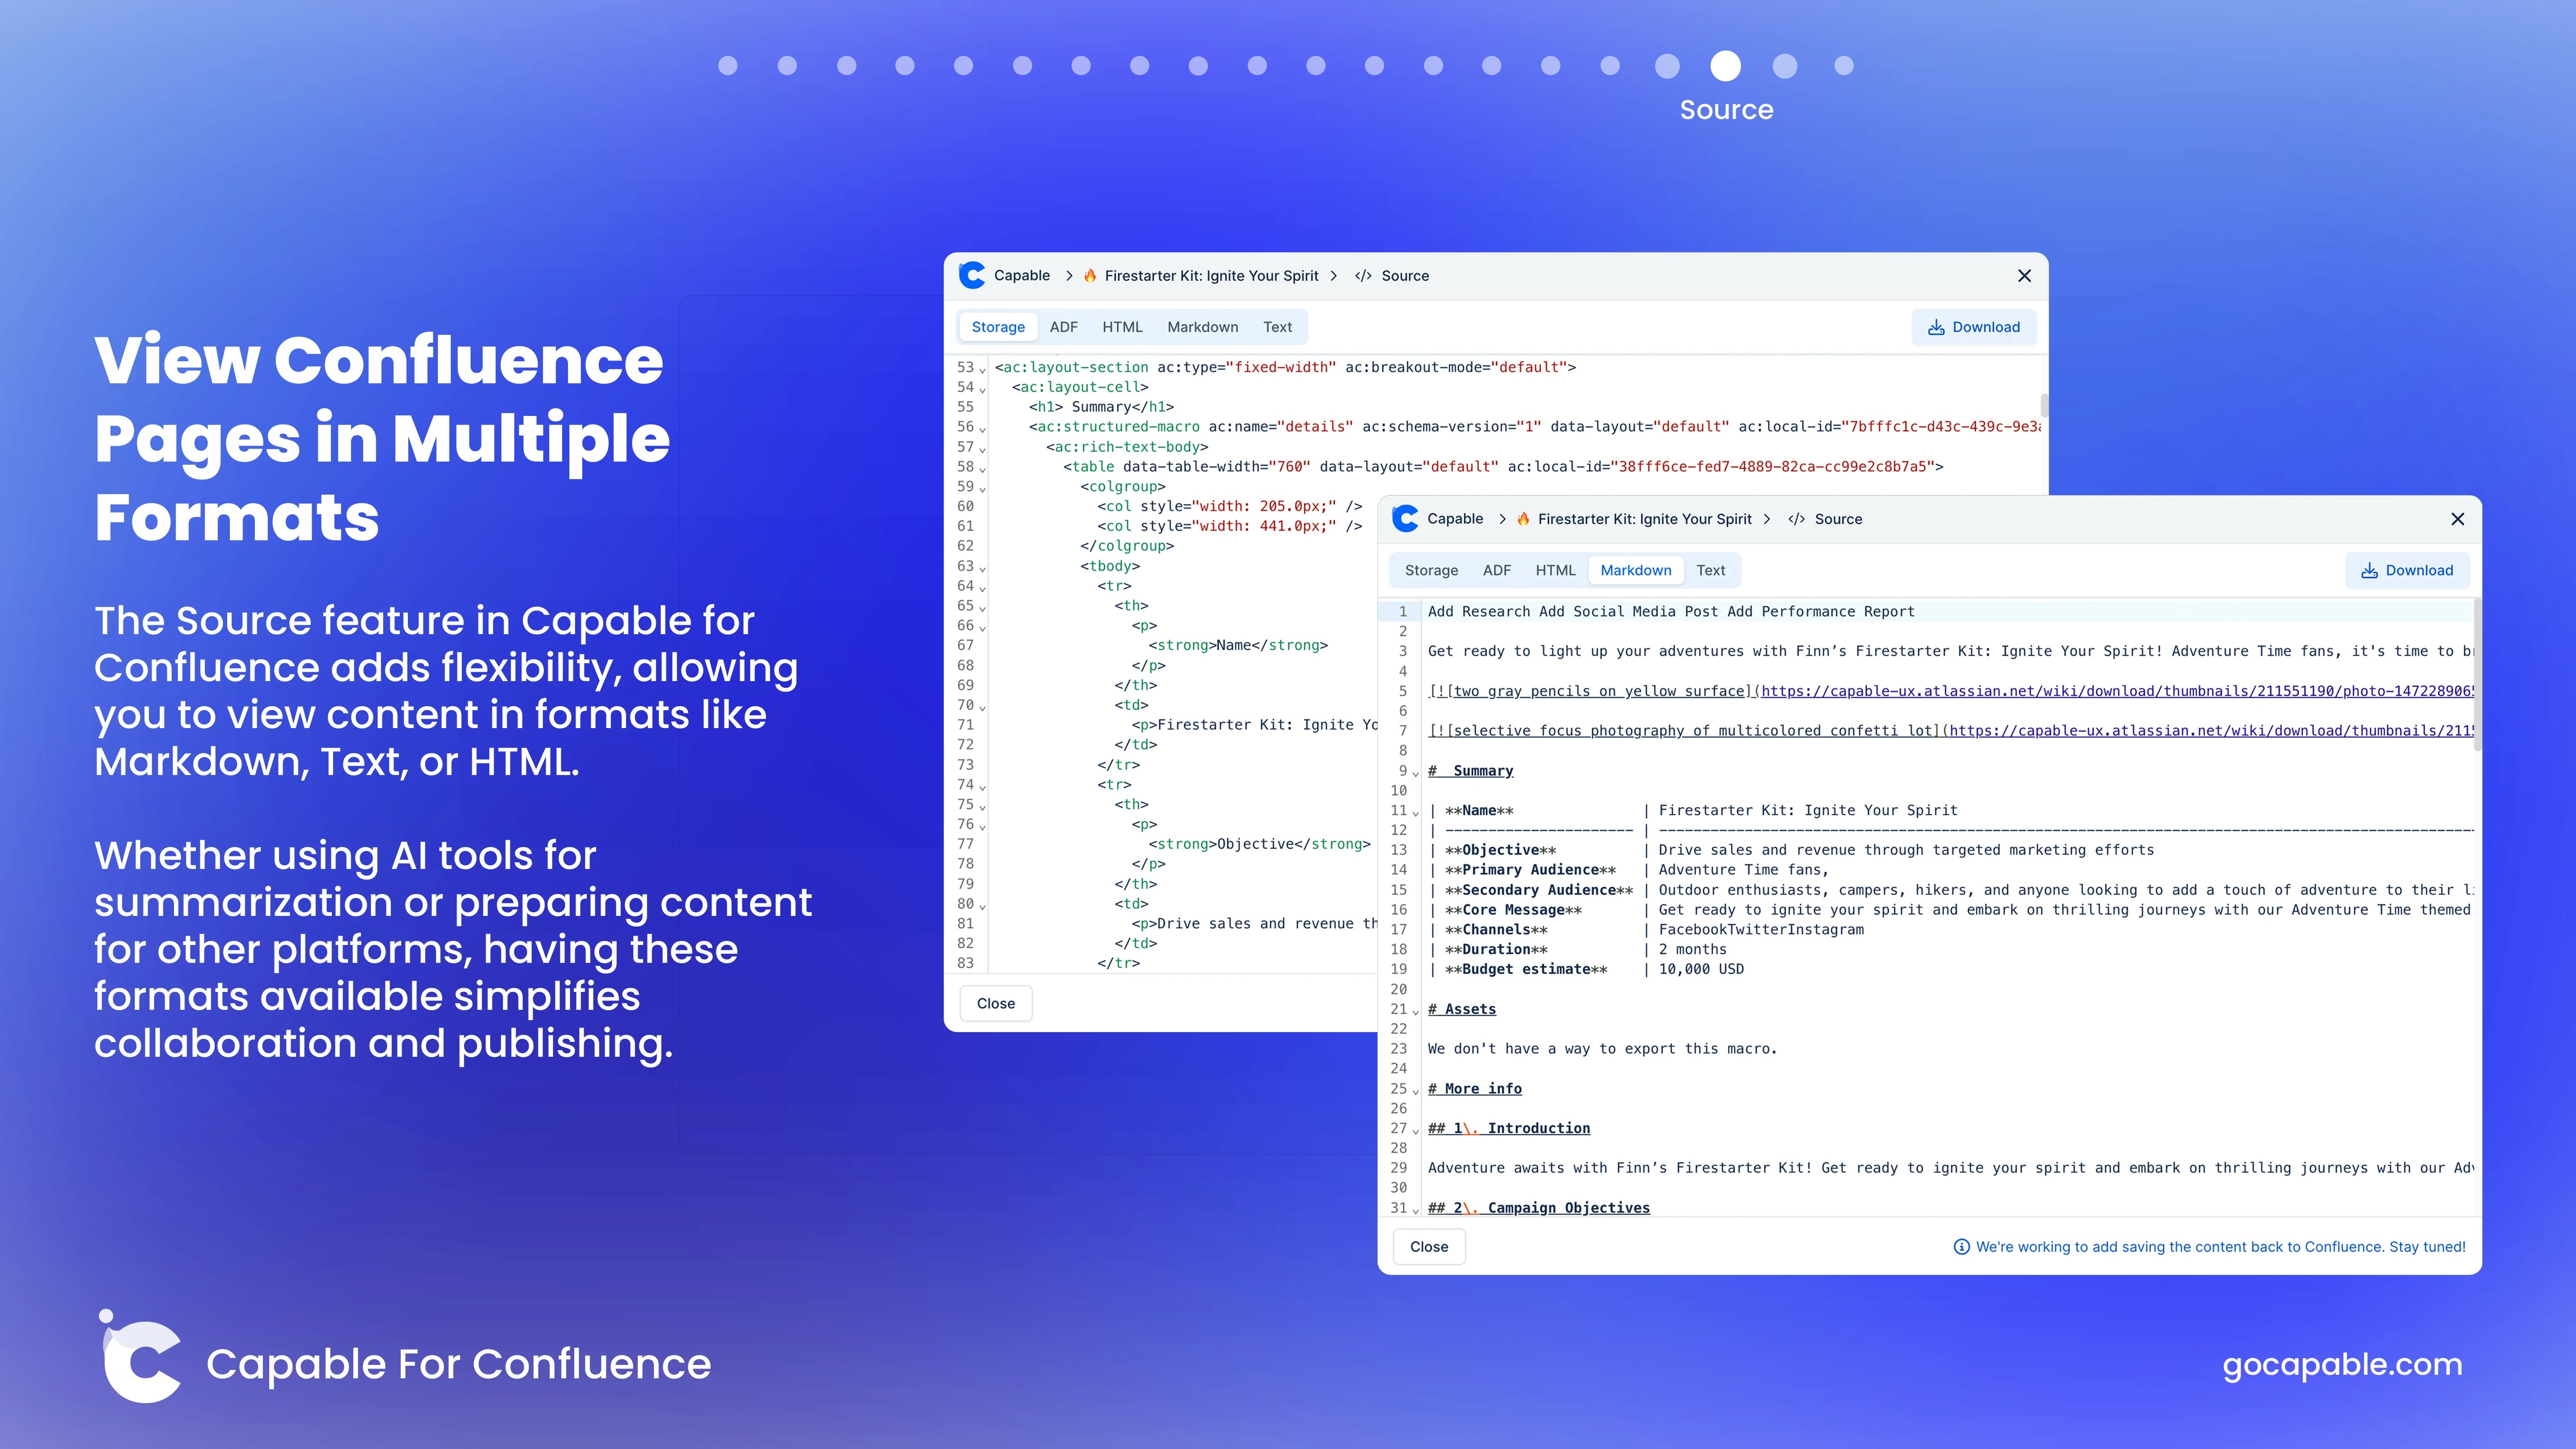Click the highlighted Source carousel dot
Screen dimensions: 2576x1449
1726,66
